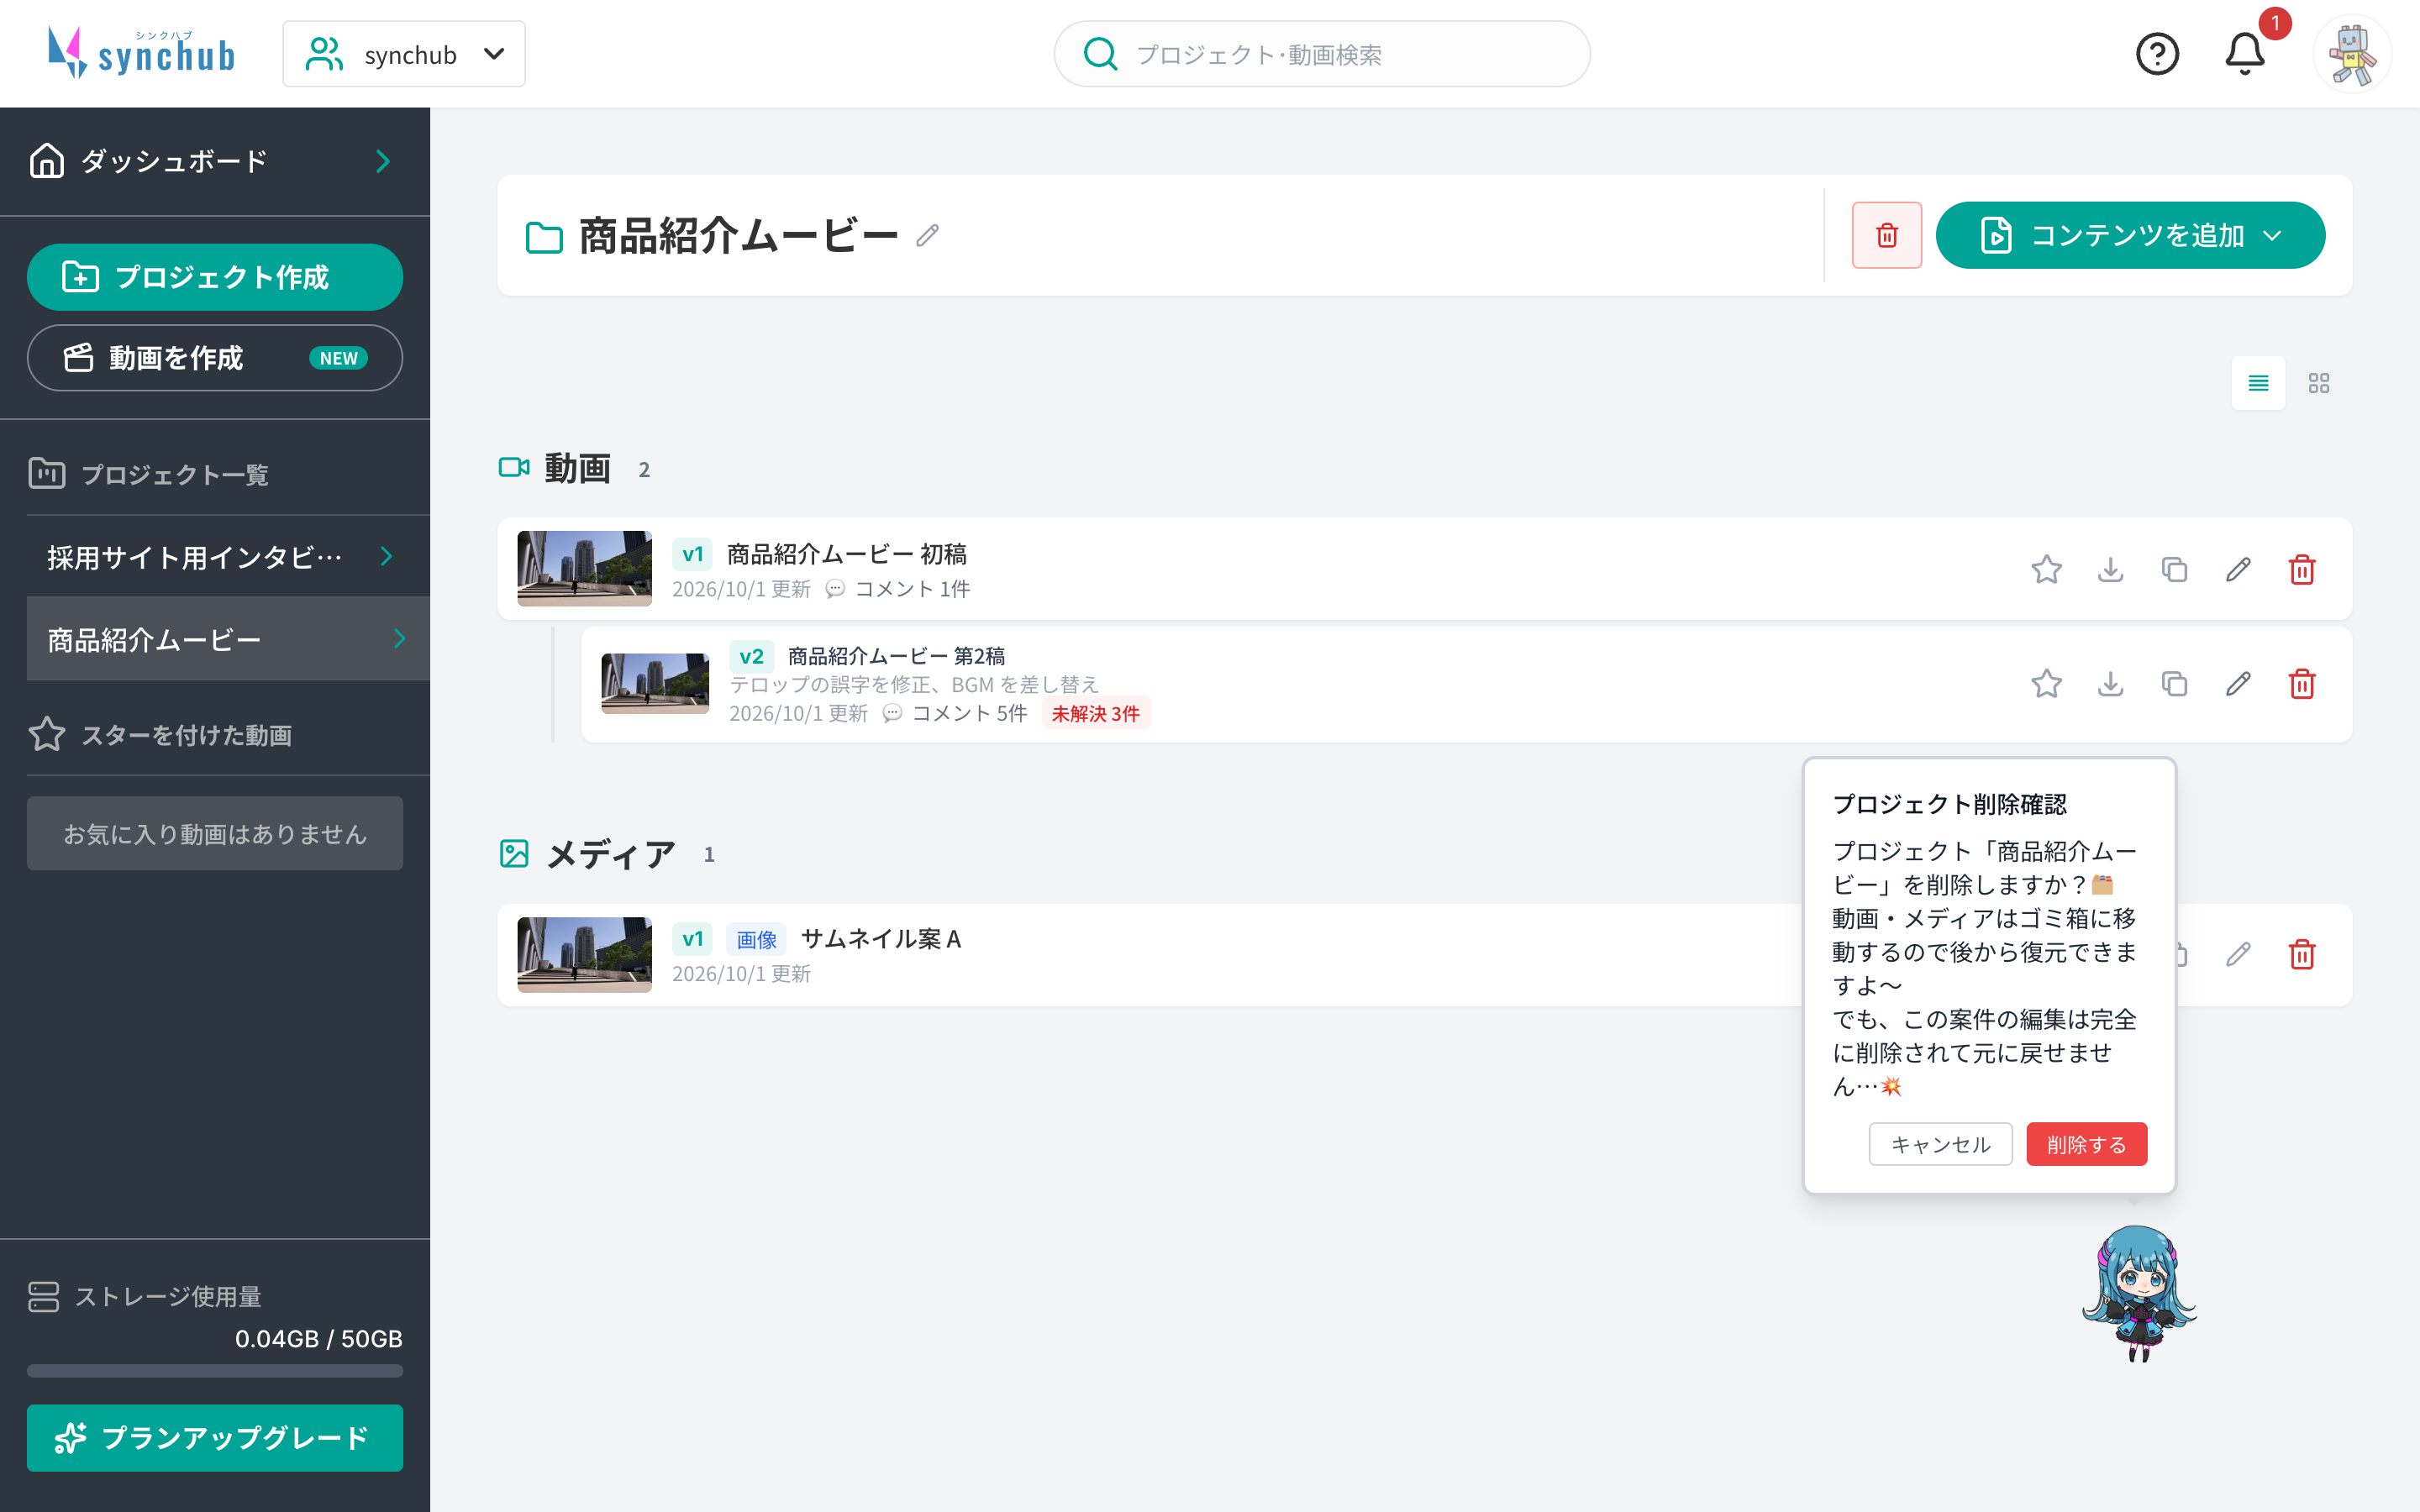The width and height of the screenshot is (2420, 1512).
Task: Delete 商品紹介ムービー 第2稿
Action: [x=2303, y=684]
